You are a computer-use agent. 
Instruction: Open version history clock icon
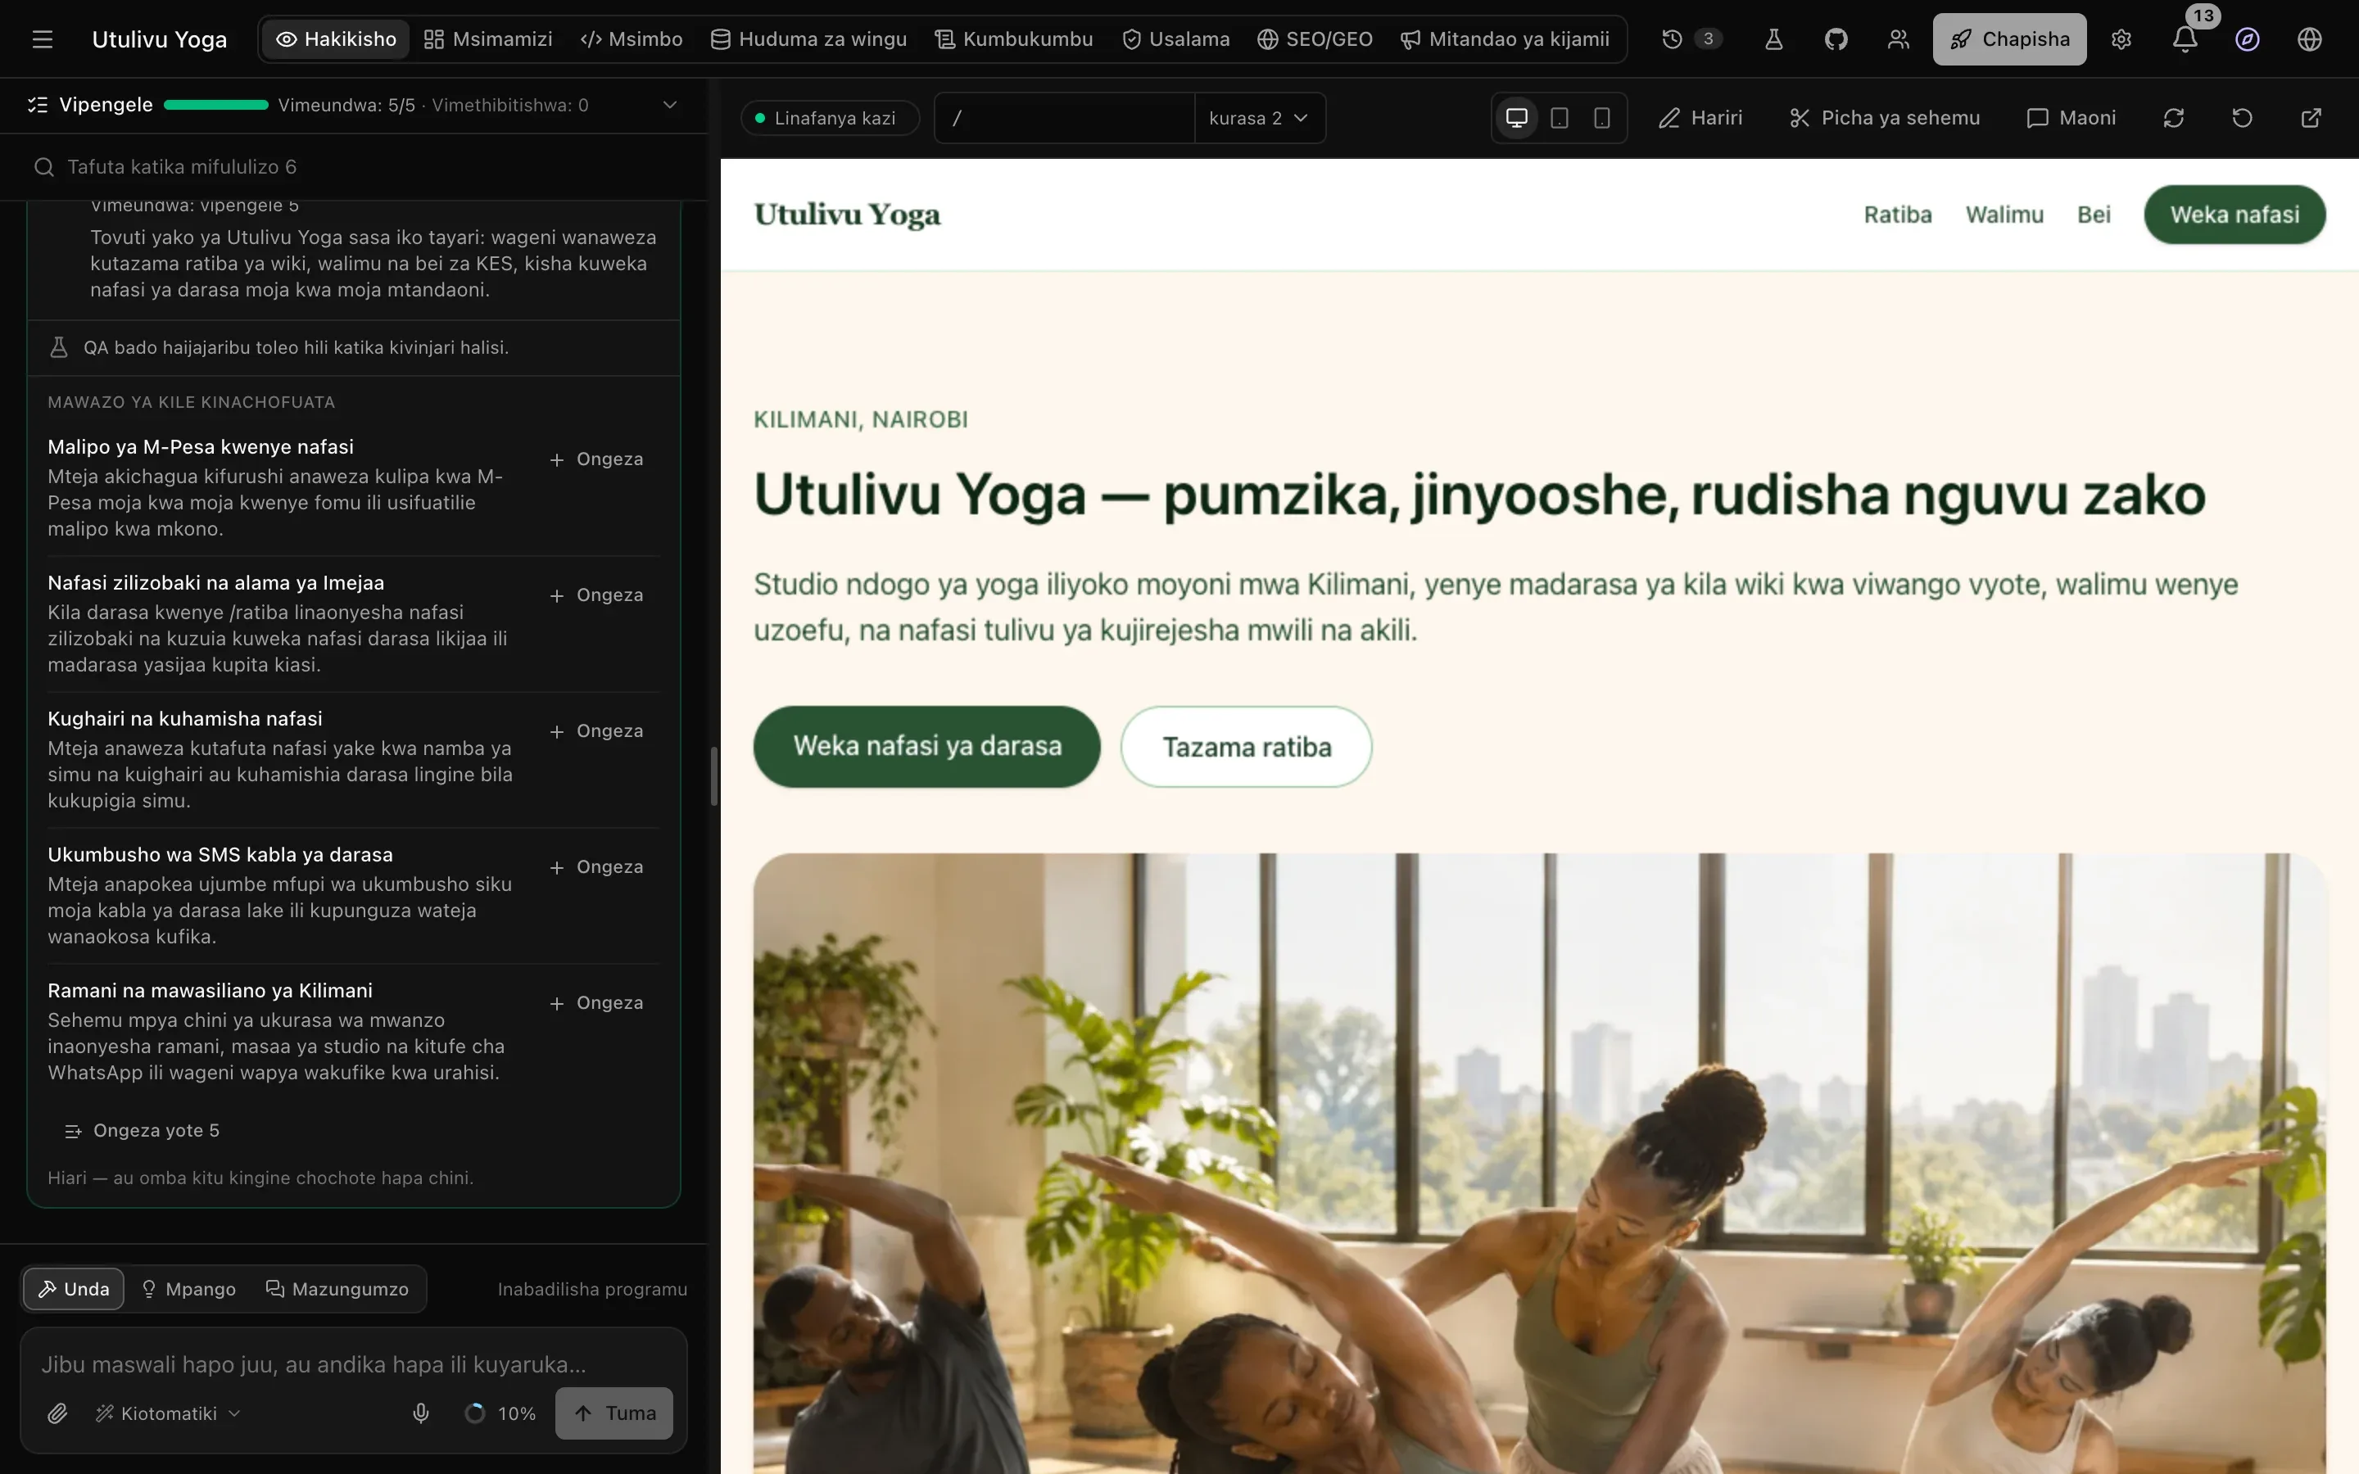1672,39
